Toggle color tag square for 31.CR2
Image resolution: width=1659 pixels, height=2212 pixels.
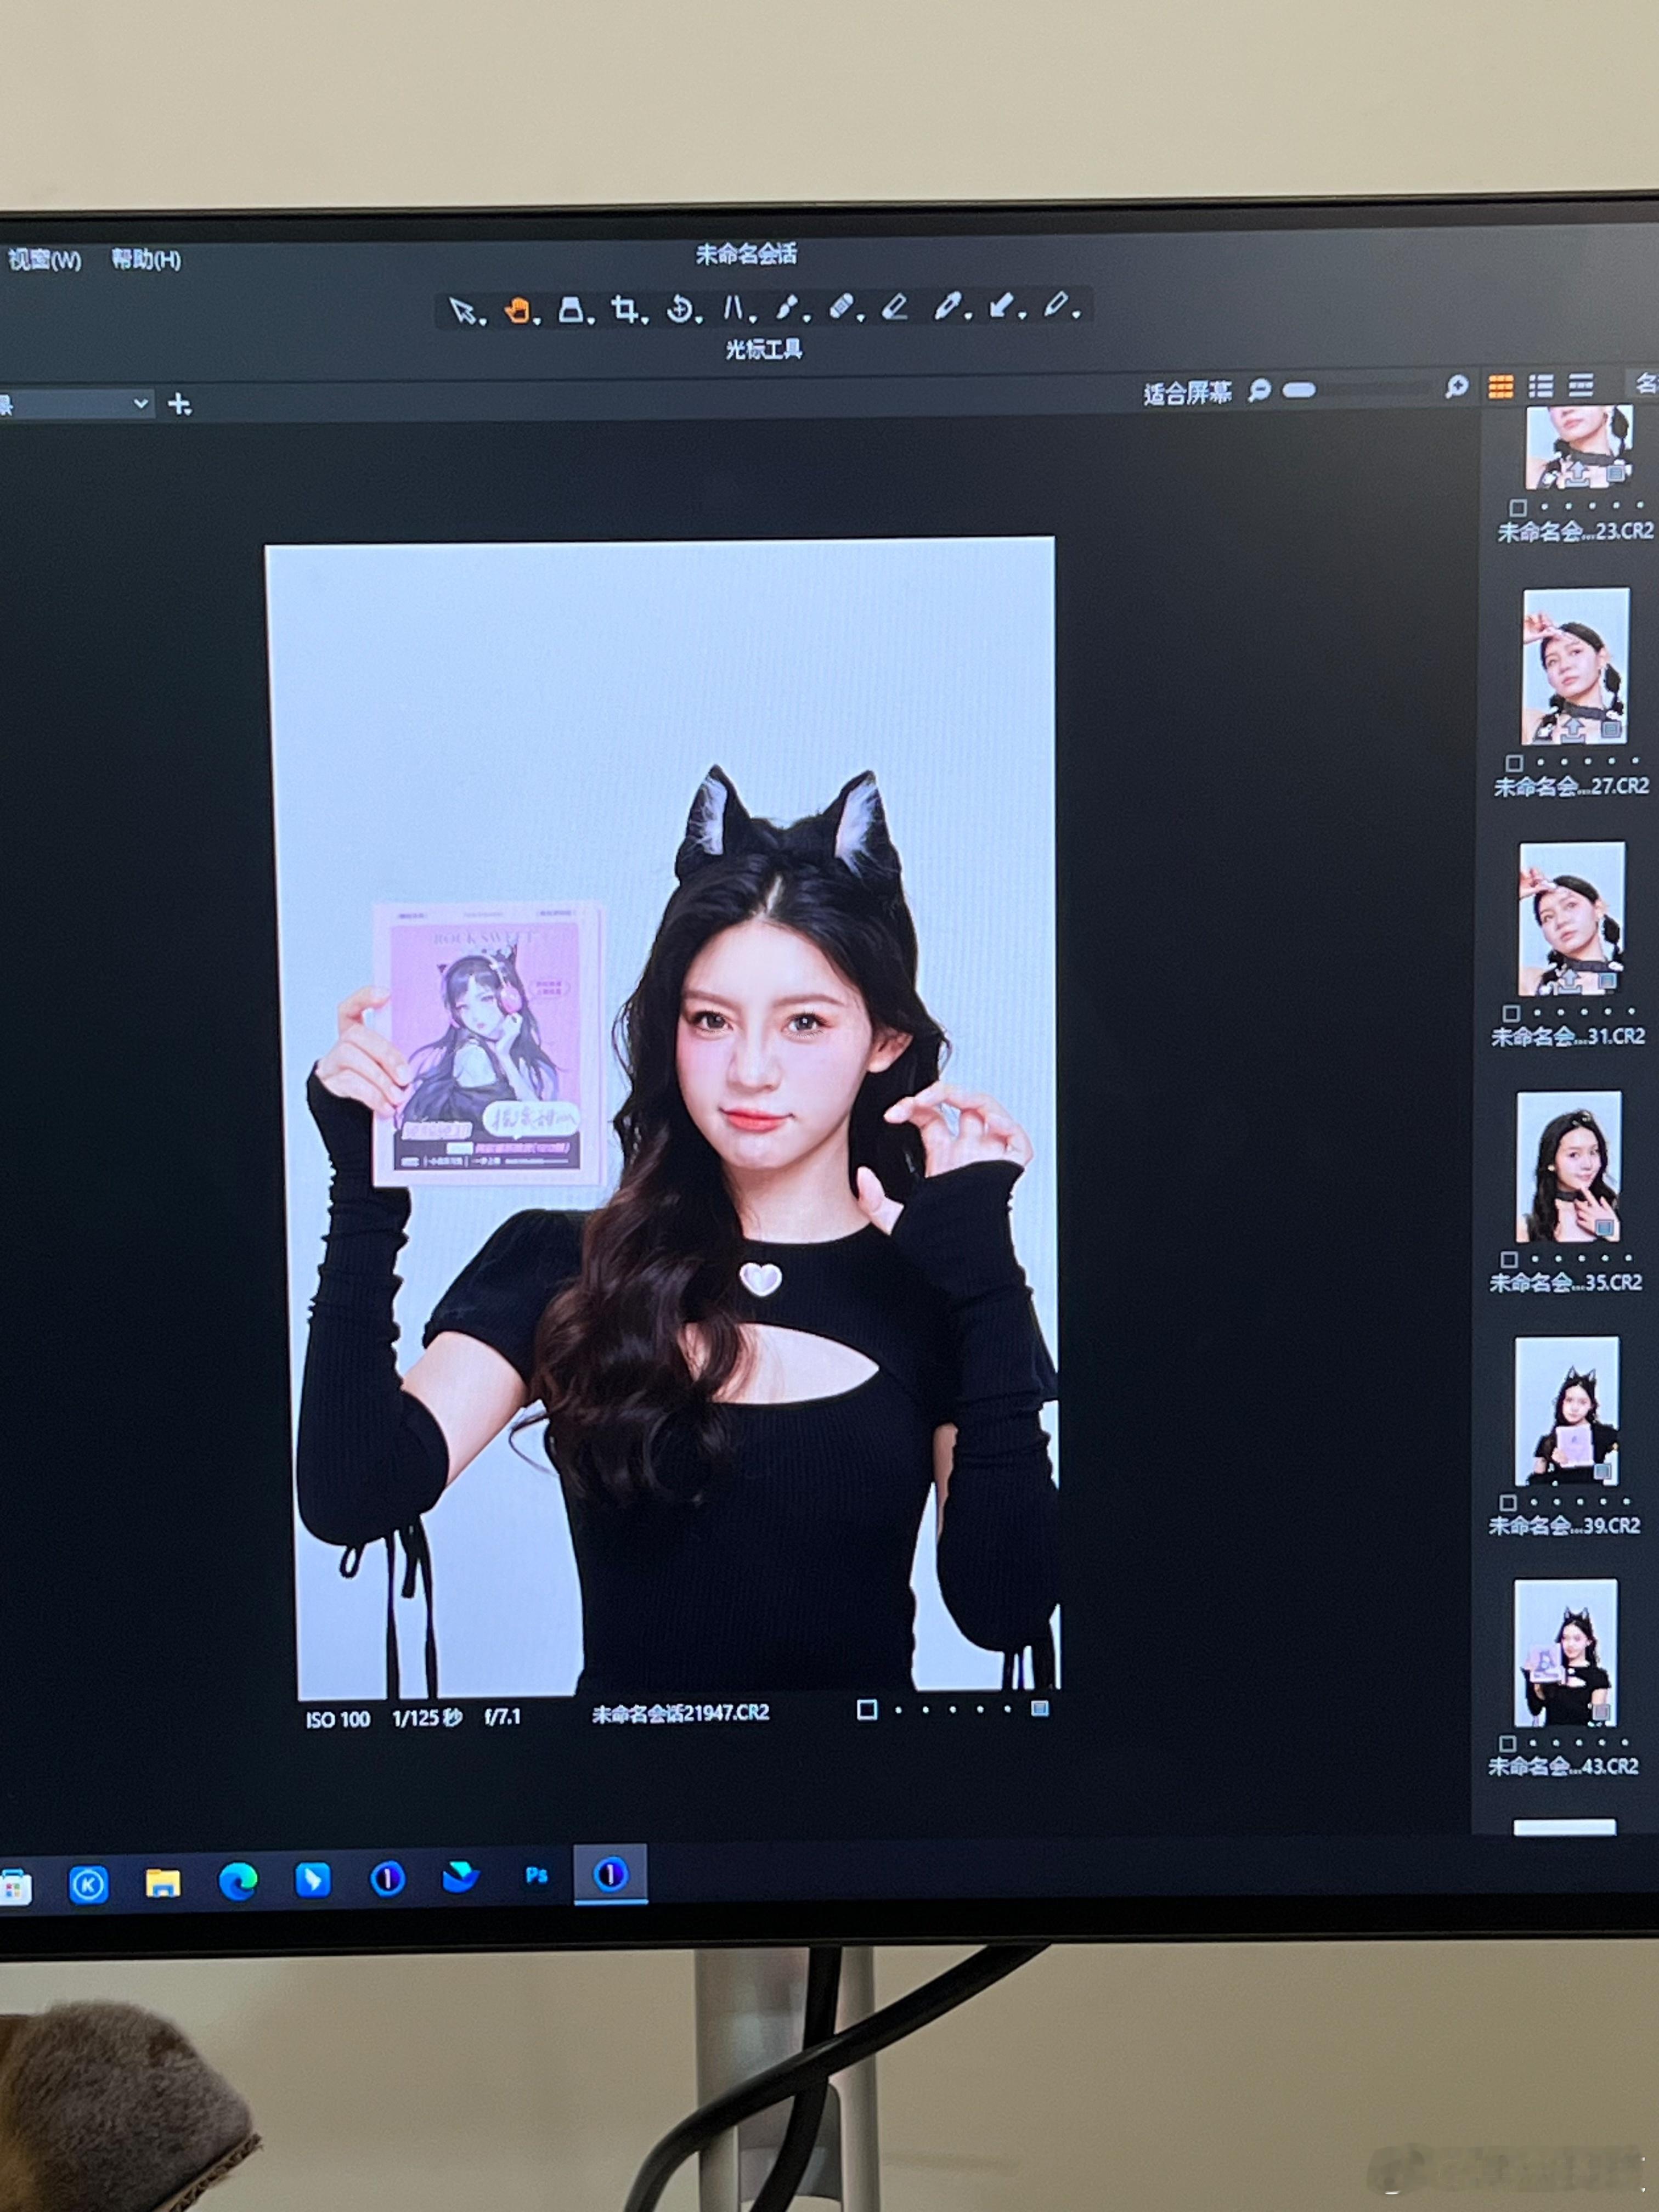[1511, 1013]
